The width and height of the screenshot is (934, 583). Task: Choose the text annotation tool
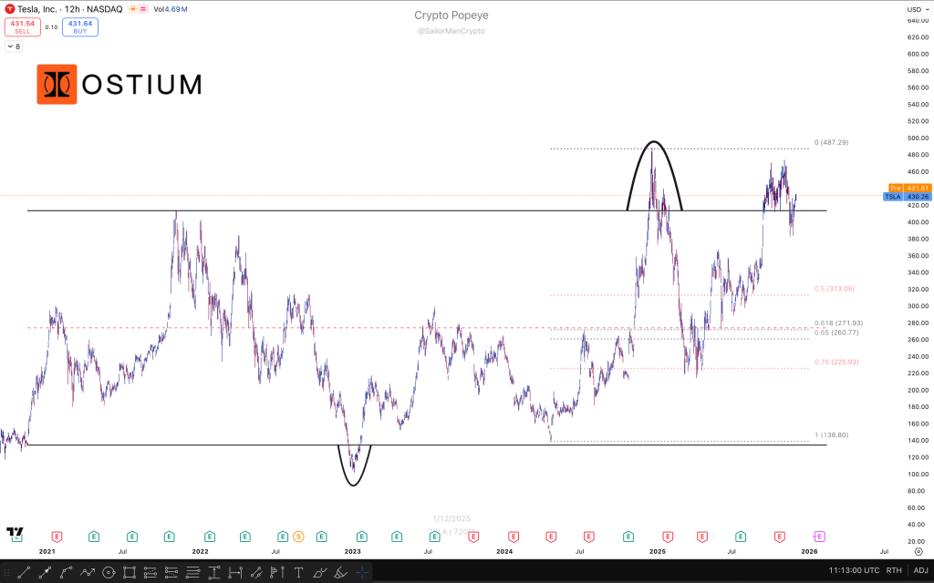point(298,572)
